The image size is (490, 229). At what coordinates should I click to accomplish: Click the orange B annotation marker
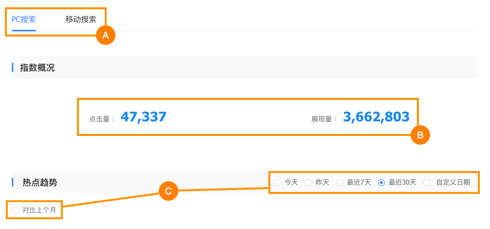[420, 134]
